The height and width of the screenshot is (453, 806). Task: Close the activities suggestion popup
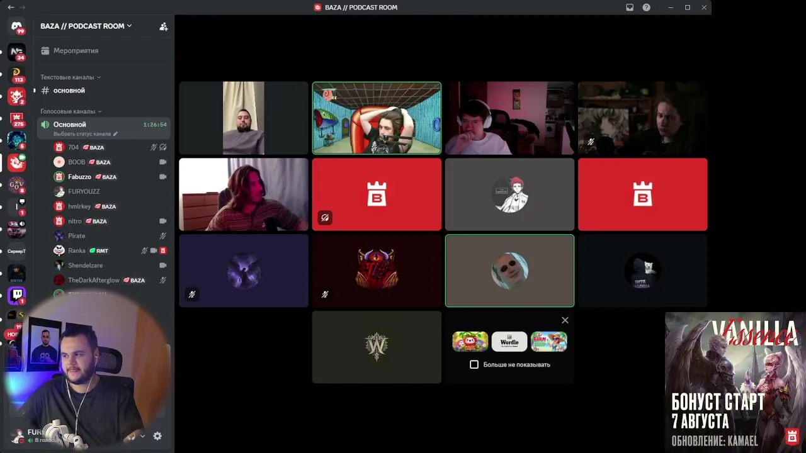(x=565, y=320)
